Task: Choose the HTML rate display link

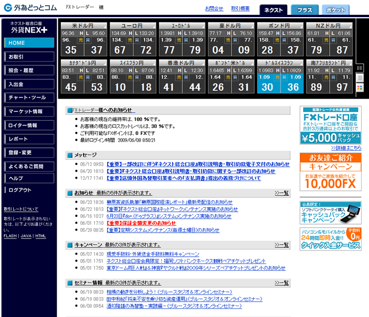Action: pyautogui.click(x=40, y=236)
